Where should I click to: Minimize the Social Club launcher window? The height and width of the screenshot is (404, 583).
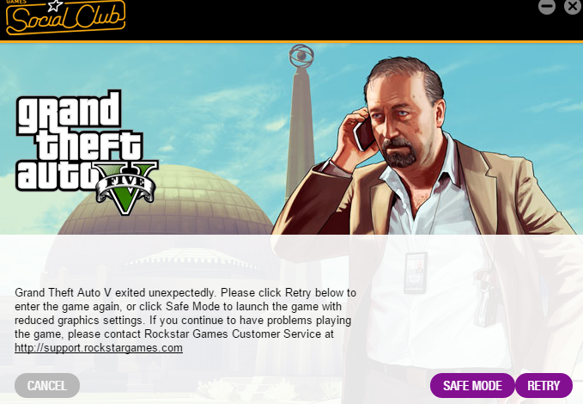547,6
